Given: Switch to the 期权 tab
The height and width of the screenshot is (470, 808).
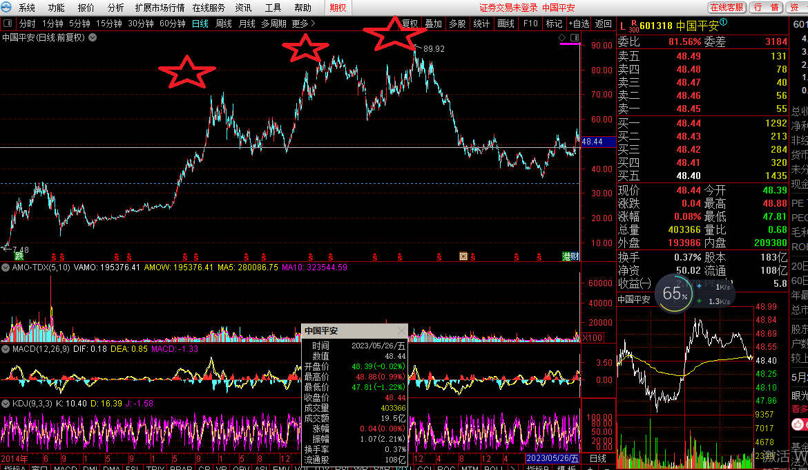Looking at the screenshot, I should coord(338,8).
